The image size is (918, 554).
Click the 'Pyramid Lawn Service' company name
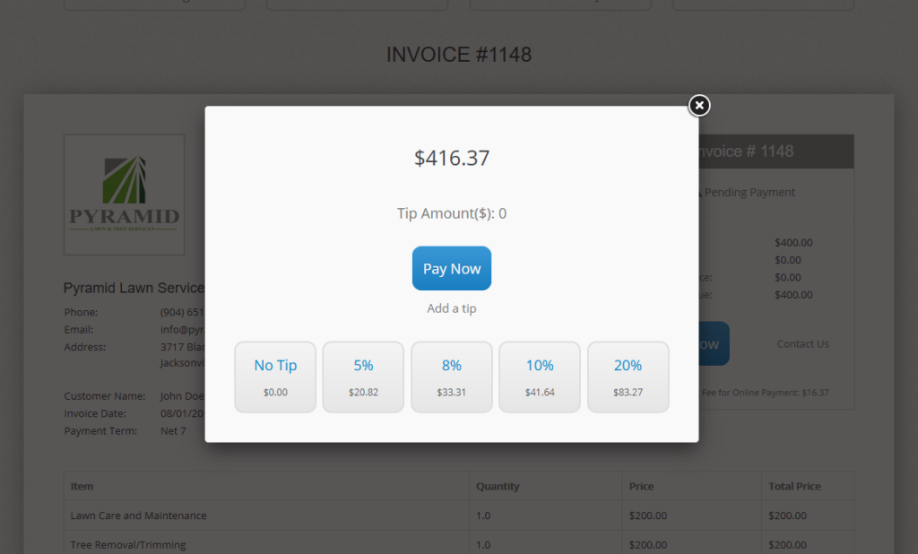pos(134,288)
